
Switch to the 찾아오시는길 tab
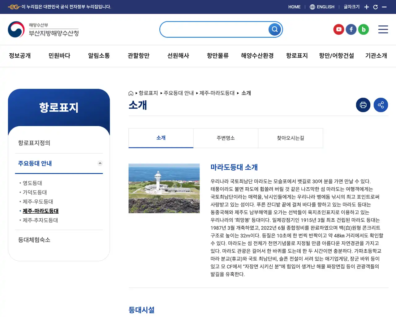[x=291, y=138]
